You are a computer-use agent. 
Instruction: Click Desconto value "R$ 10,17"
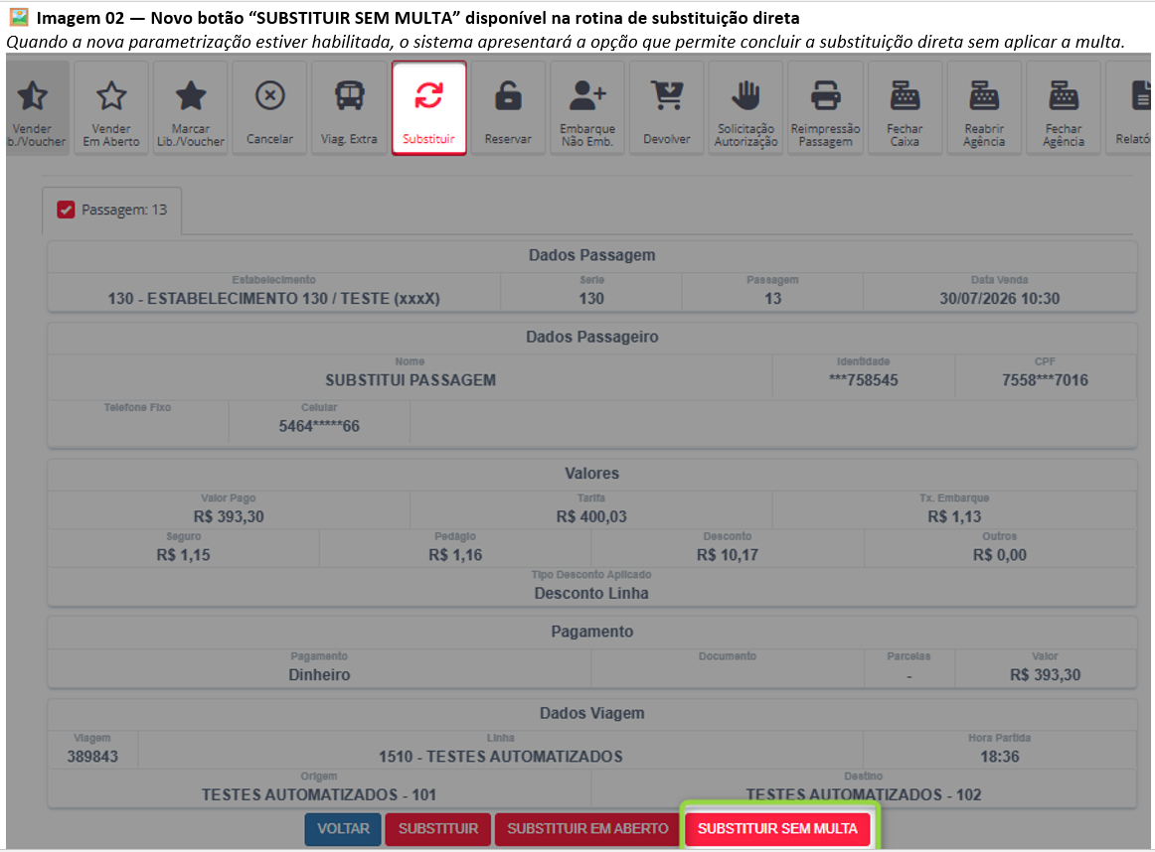click(727, 555)
